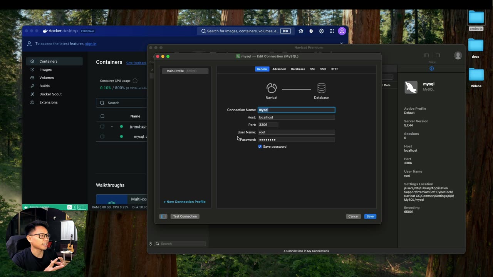
Task: Click the purple Docker account avatar
Action: 342,31
